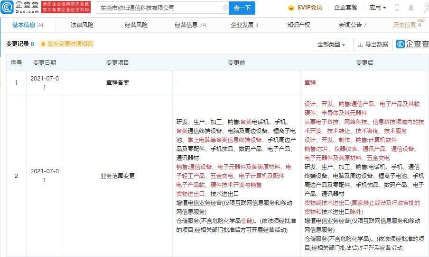The height and width of the screenshot is (257, 429).
Task: Click the 查一下 search button
Action: coord(242,8)
